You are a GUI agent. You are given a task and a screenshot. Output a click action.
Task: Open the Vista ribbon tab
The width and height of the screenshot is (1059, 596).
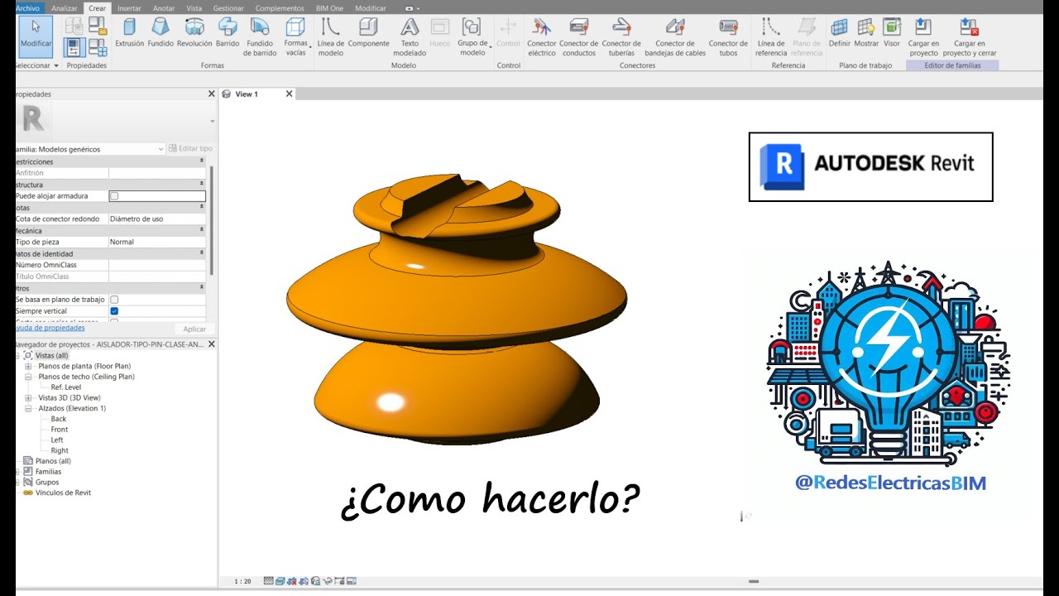click(x=194, y=8)
